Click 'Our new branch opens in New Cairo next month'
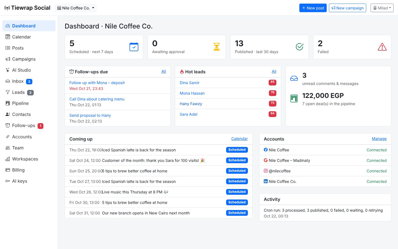This screenshot has width=398, height=249. [146, 213]
